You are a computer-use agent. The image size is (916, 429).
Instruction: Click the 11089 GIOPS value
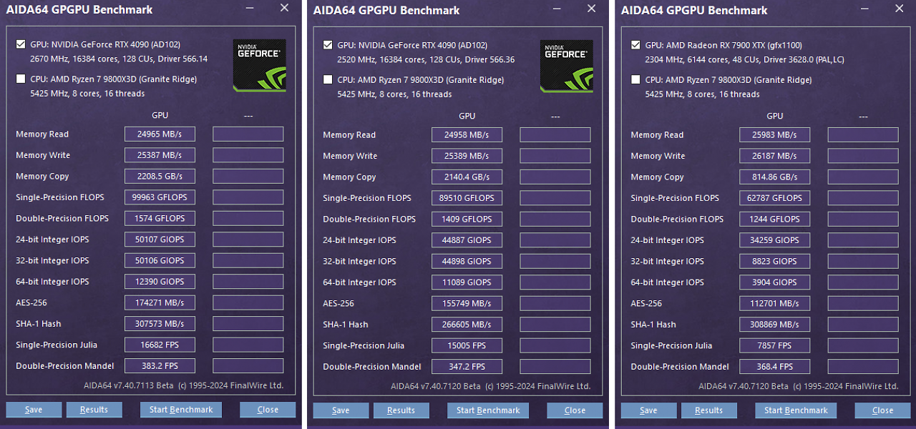coord(467,282)
